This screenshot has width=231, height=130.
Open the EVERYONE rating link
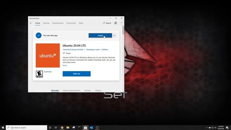[x=48, y=72]
